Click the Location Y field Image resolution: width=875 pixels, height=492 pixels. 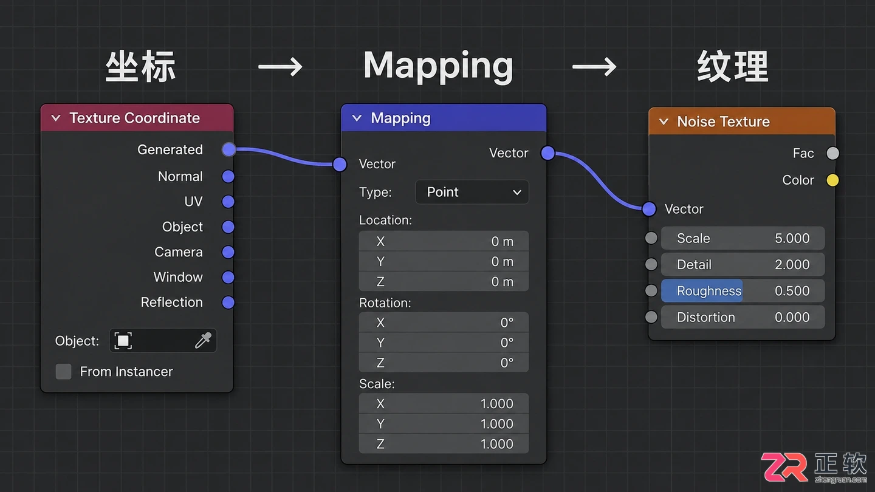tap(444, 262)
